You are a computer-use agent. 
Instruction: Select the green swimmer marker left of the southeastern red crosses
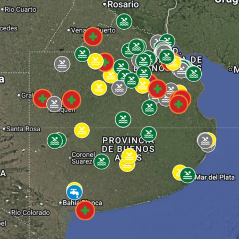(149, 107)
